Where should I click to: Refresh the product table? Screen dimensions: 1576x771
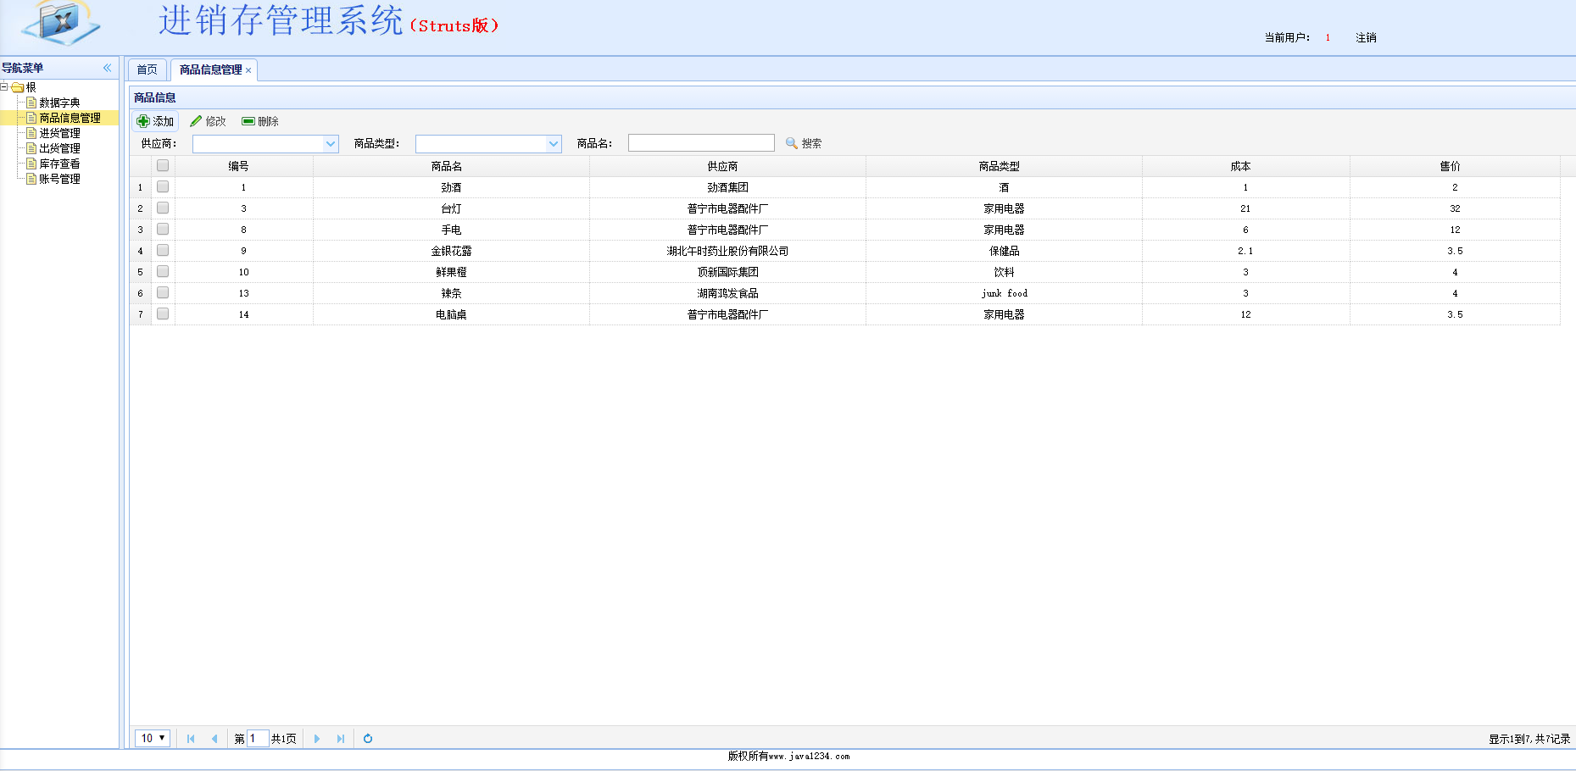coord(368,739)
